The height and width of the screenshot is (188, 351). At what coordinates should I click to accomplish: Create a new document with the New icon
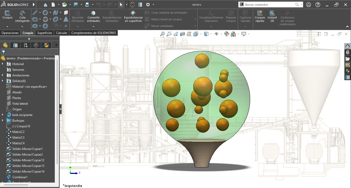pyautogui.click(x=53, y=5)
